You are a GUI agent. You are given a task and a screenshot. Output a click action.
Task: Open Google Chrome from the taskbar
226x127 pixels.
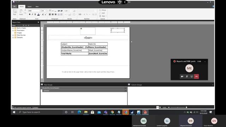click(x=112, y=112)
